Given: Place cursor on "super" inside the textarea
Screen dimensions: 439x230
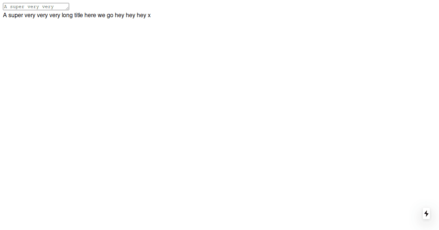Looking at the screenshot, I should coord(17,7).
